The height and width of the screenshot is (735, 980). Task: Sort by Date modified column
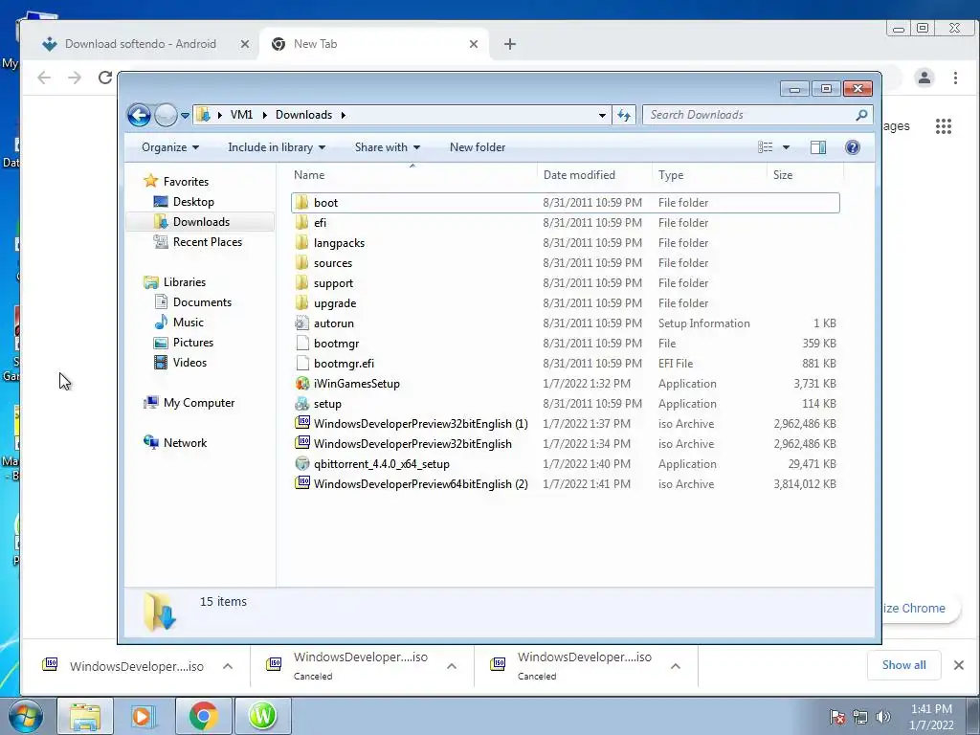click(594, 175)
